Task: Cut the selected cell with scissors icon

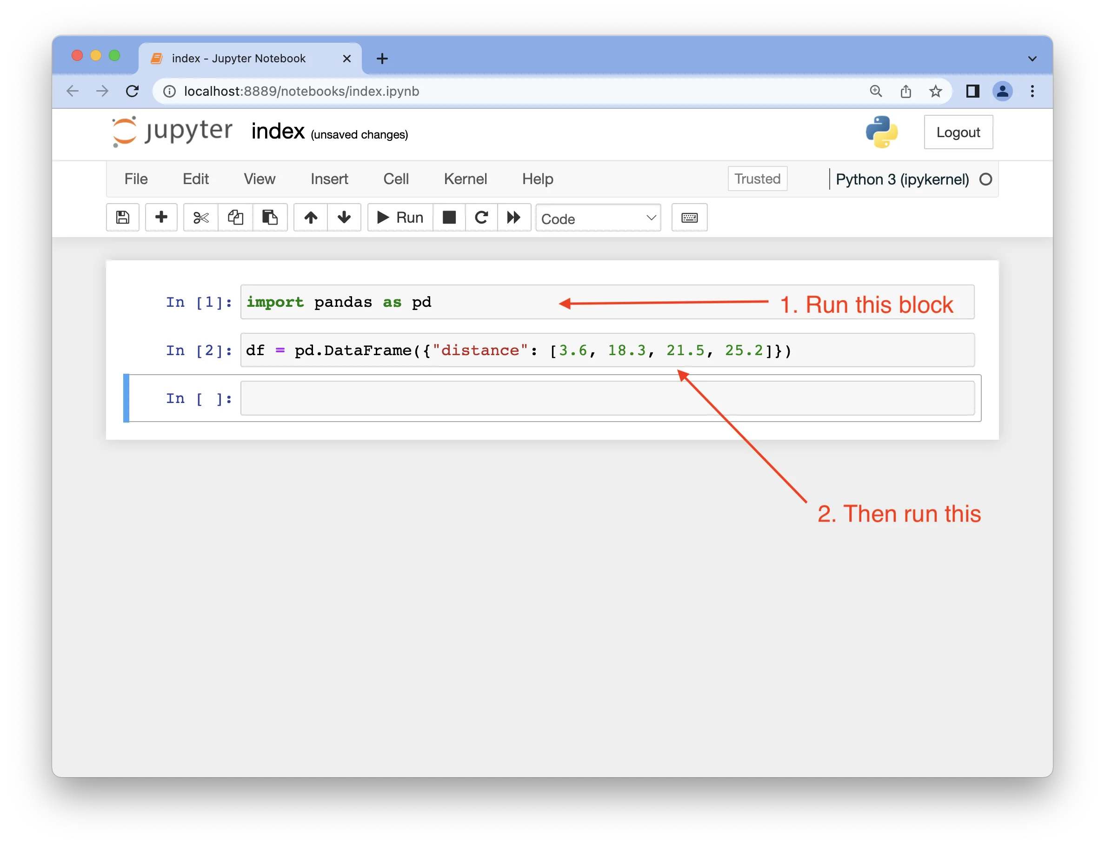Action: (200, 217)
